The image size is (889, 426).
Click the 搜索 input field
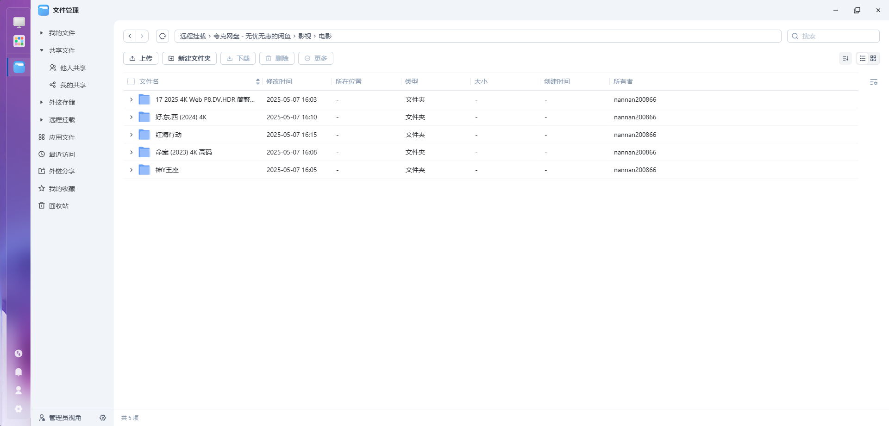click(x=833, y=36)
